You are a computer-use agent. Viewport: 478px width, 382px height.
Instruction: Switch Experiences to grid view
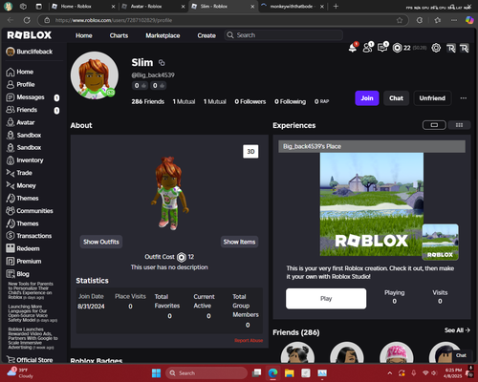[x=459, y=125]
